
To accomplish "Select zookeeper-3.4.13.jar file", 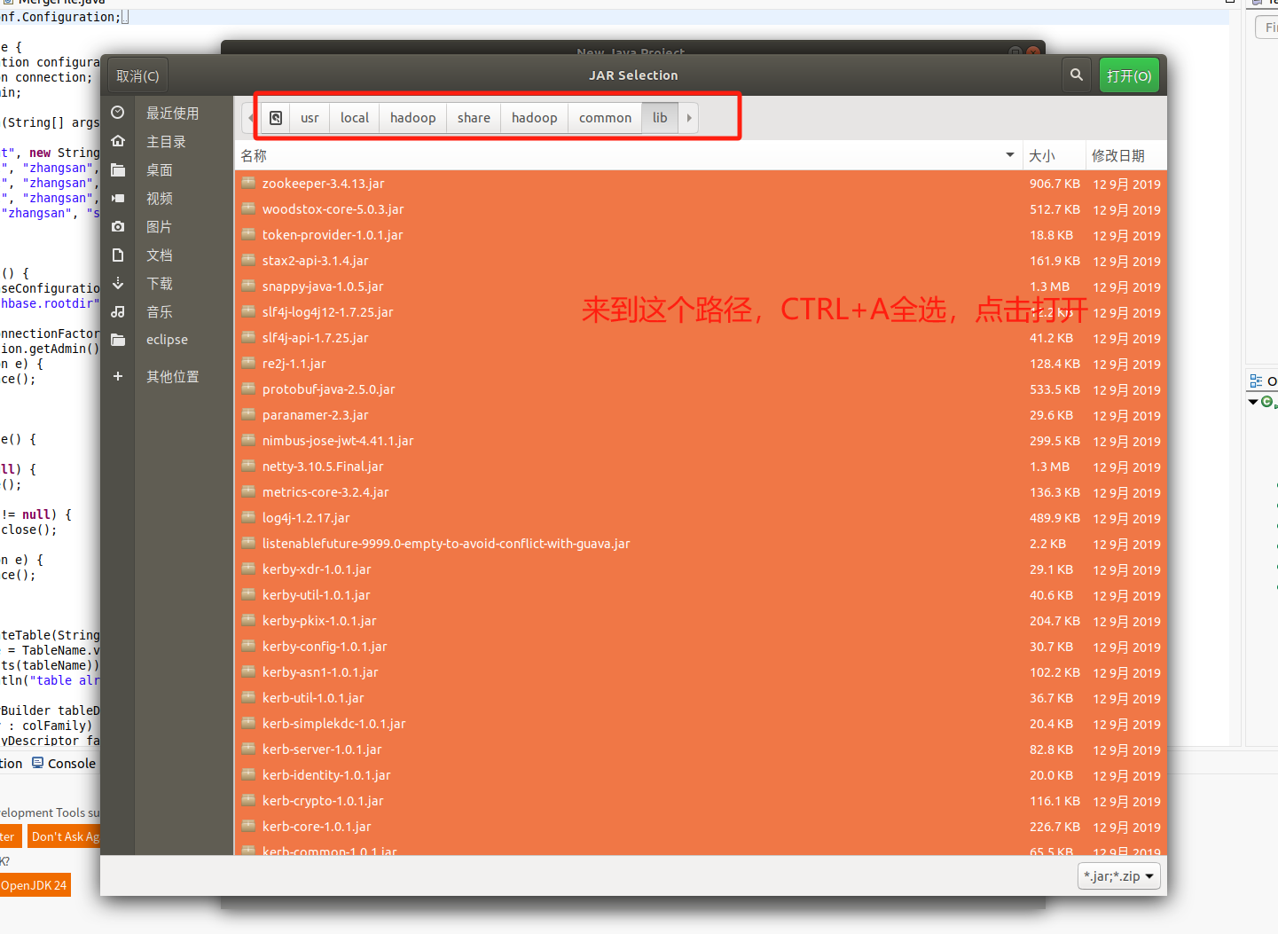I will [x=701, y=184].
